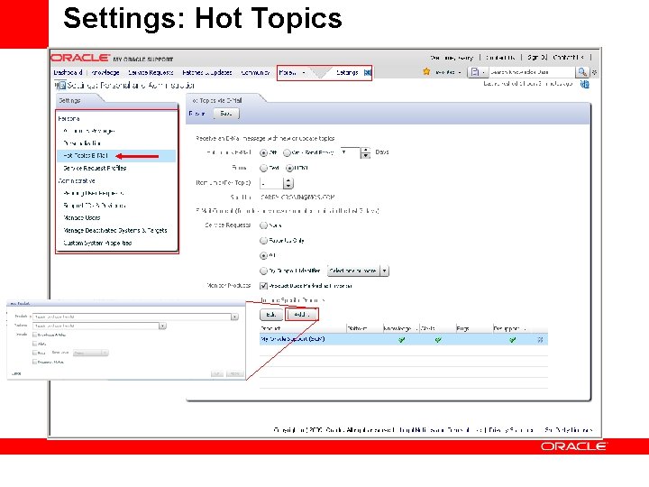This screenshot has width=649, height=487.
Task: Open the Platform dropdown in Add dialog
Action: pyautogui.click(x=162, y=326)
